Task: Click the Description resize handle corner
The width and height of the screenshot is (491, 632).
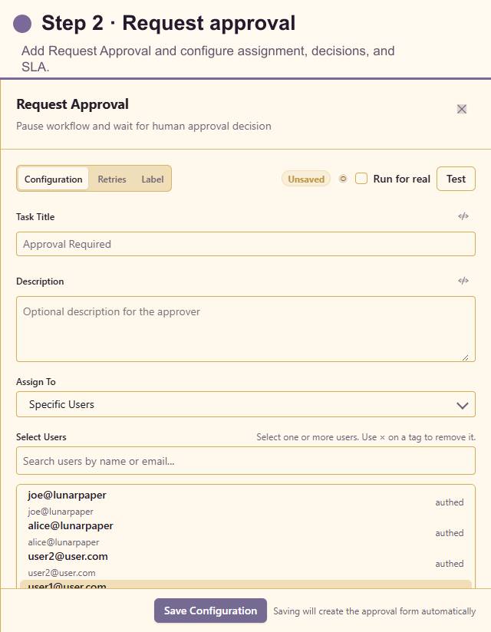Action: tap(465, 357)
